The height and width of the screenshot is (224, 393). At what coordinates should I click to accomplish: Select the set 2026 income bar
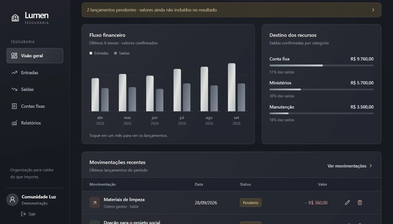tap(232, 87)
